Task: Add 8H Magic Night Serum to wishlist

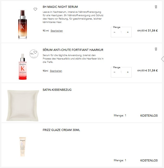Action: click(x=35, y=9)
